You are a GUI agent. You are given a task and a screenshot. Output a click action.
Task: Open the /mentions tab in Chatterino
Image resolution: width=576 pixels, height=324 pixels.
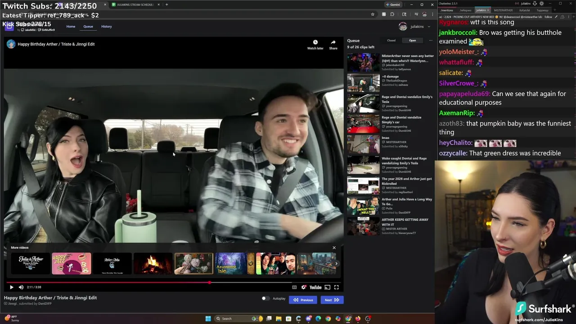click(446, 10)
